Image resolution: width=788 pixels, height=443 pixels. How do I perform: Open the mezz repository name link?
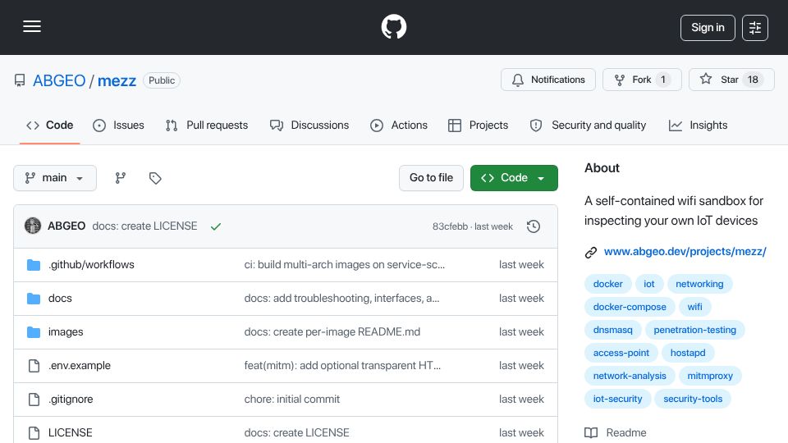[117, 80]
